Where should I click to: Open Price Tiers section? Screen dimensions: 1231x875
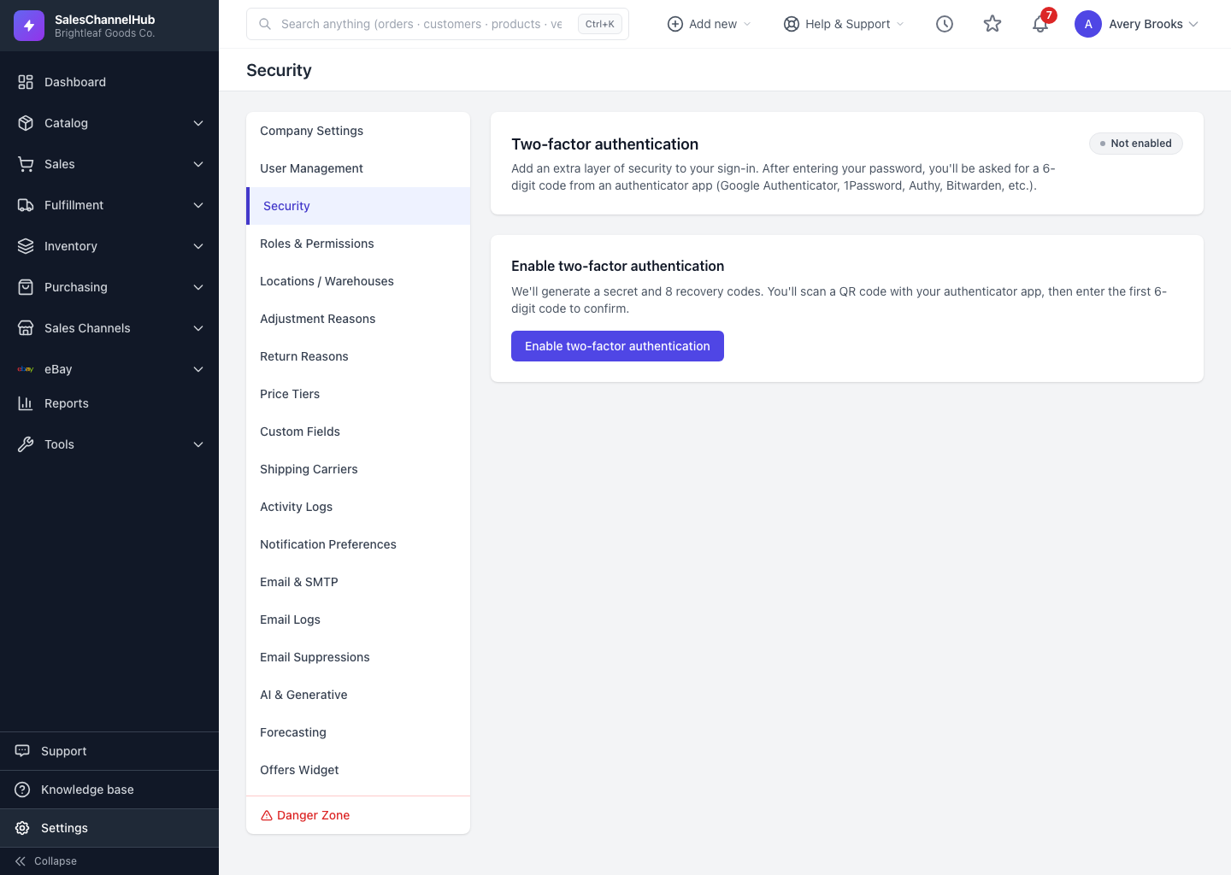pyautogui.click(x=358, y=394)
